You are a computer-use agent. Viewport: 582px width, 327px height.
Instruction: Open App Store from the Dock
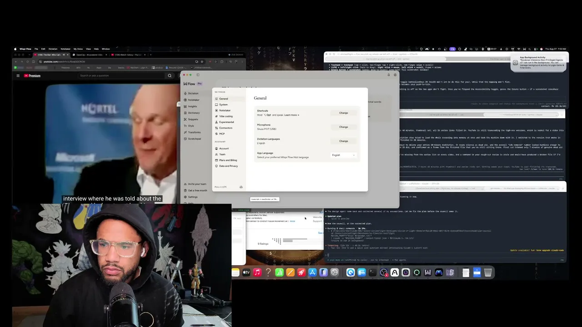coord(312,272)
